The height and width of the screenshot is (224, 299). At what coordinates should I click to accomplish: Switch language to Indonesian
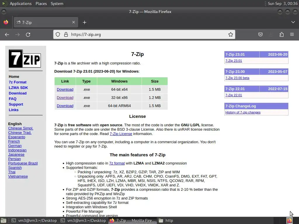(x=17, y=150)
